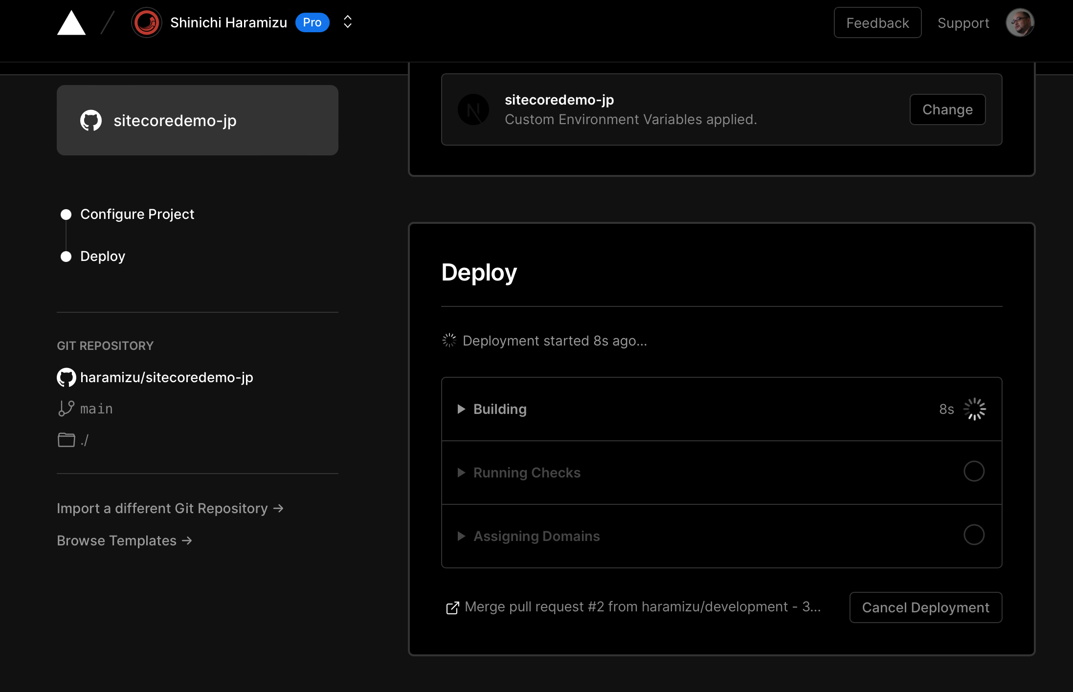The image size is (1073, 692).
Task: Open Shinichi Haramizu team avatar
Action: [147, 22]
